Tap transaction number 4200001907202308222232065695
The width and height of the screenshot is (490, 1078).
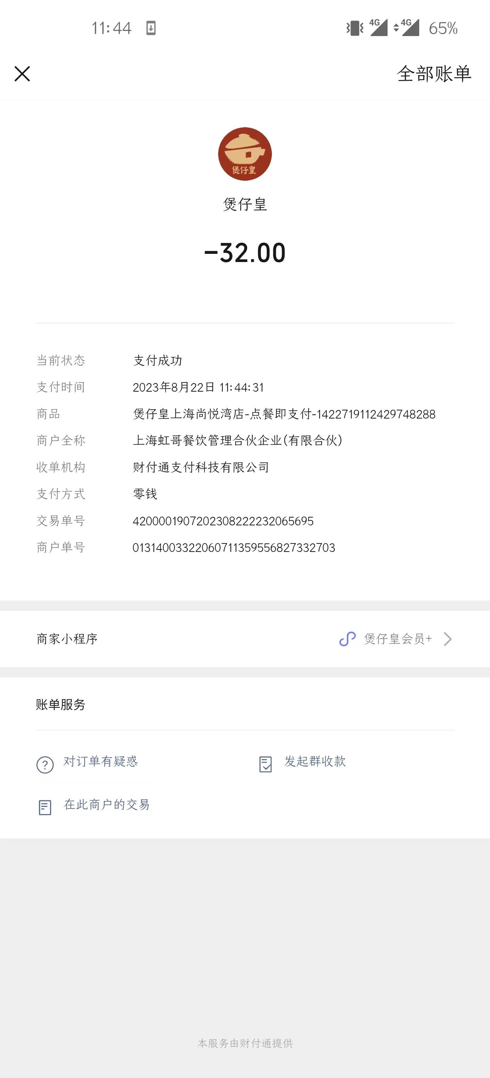point(223,521)
